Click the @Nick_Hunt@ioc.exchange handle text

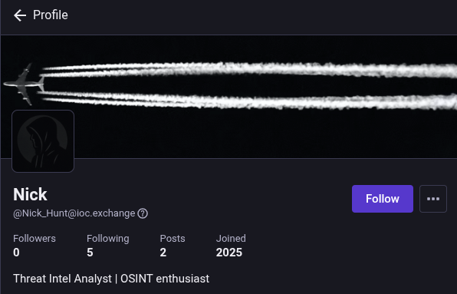point(74,213)
